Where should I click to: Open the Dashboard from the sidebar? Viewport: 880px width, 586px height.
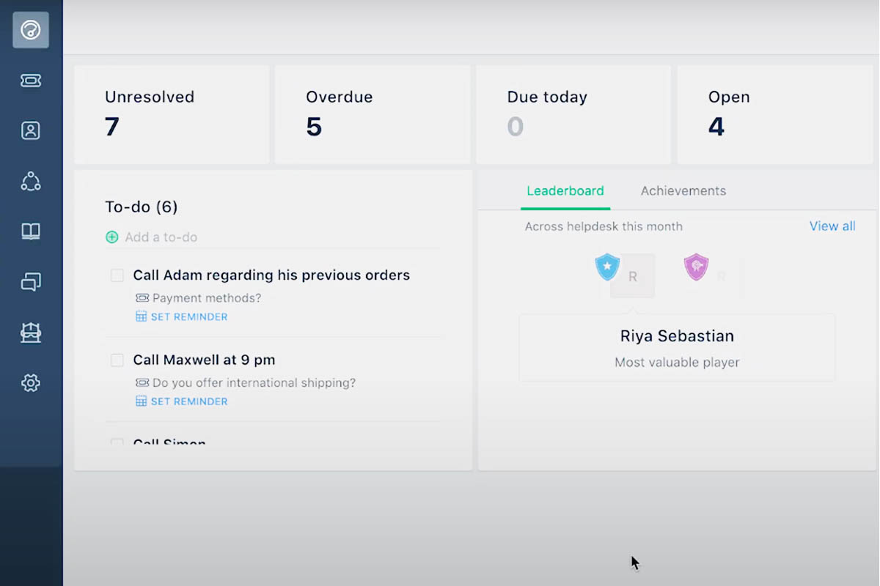click(30, 30)
